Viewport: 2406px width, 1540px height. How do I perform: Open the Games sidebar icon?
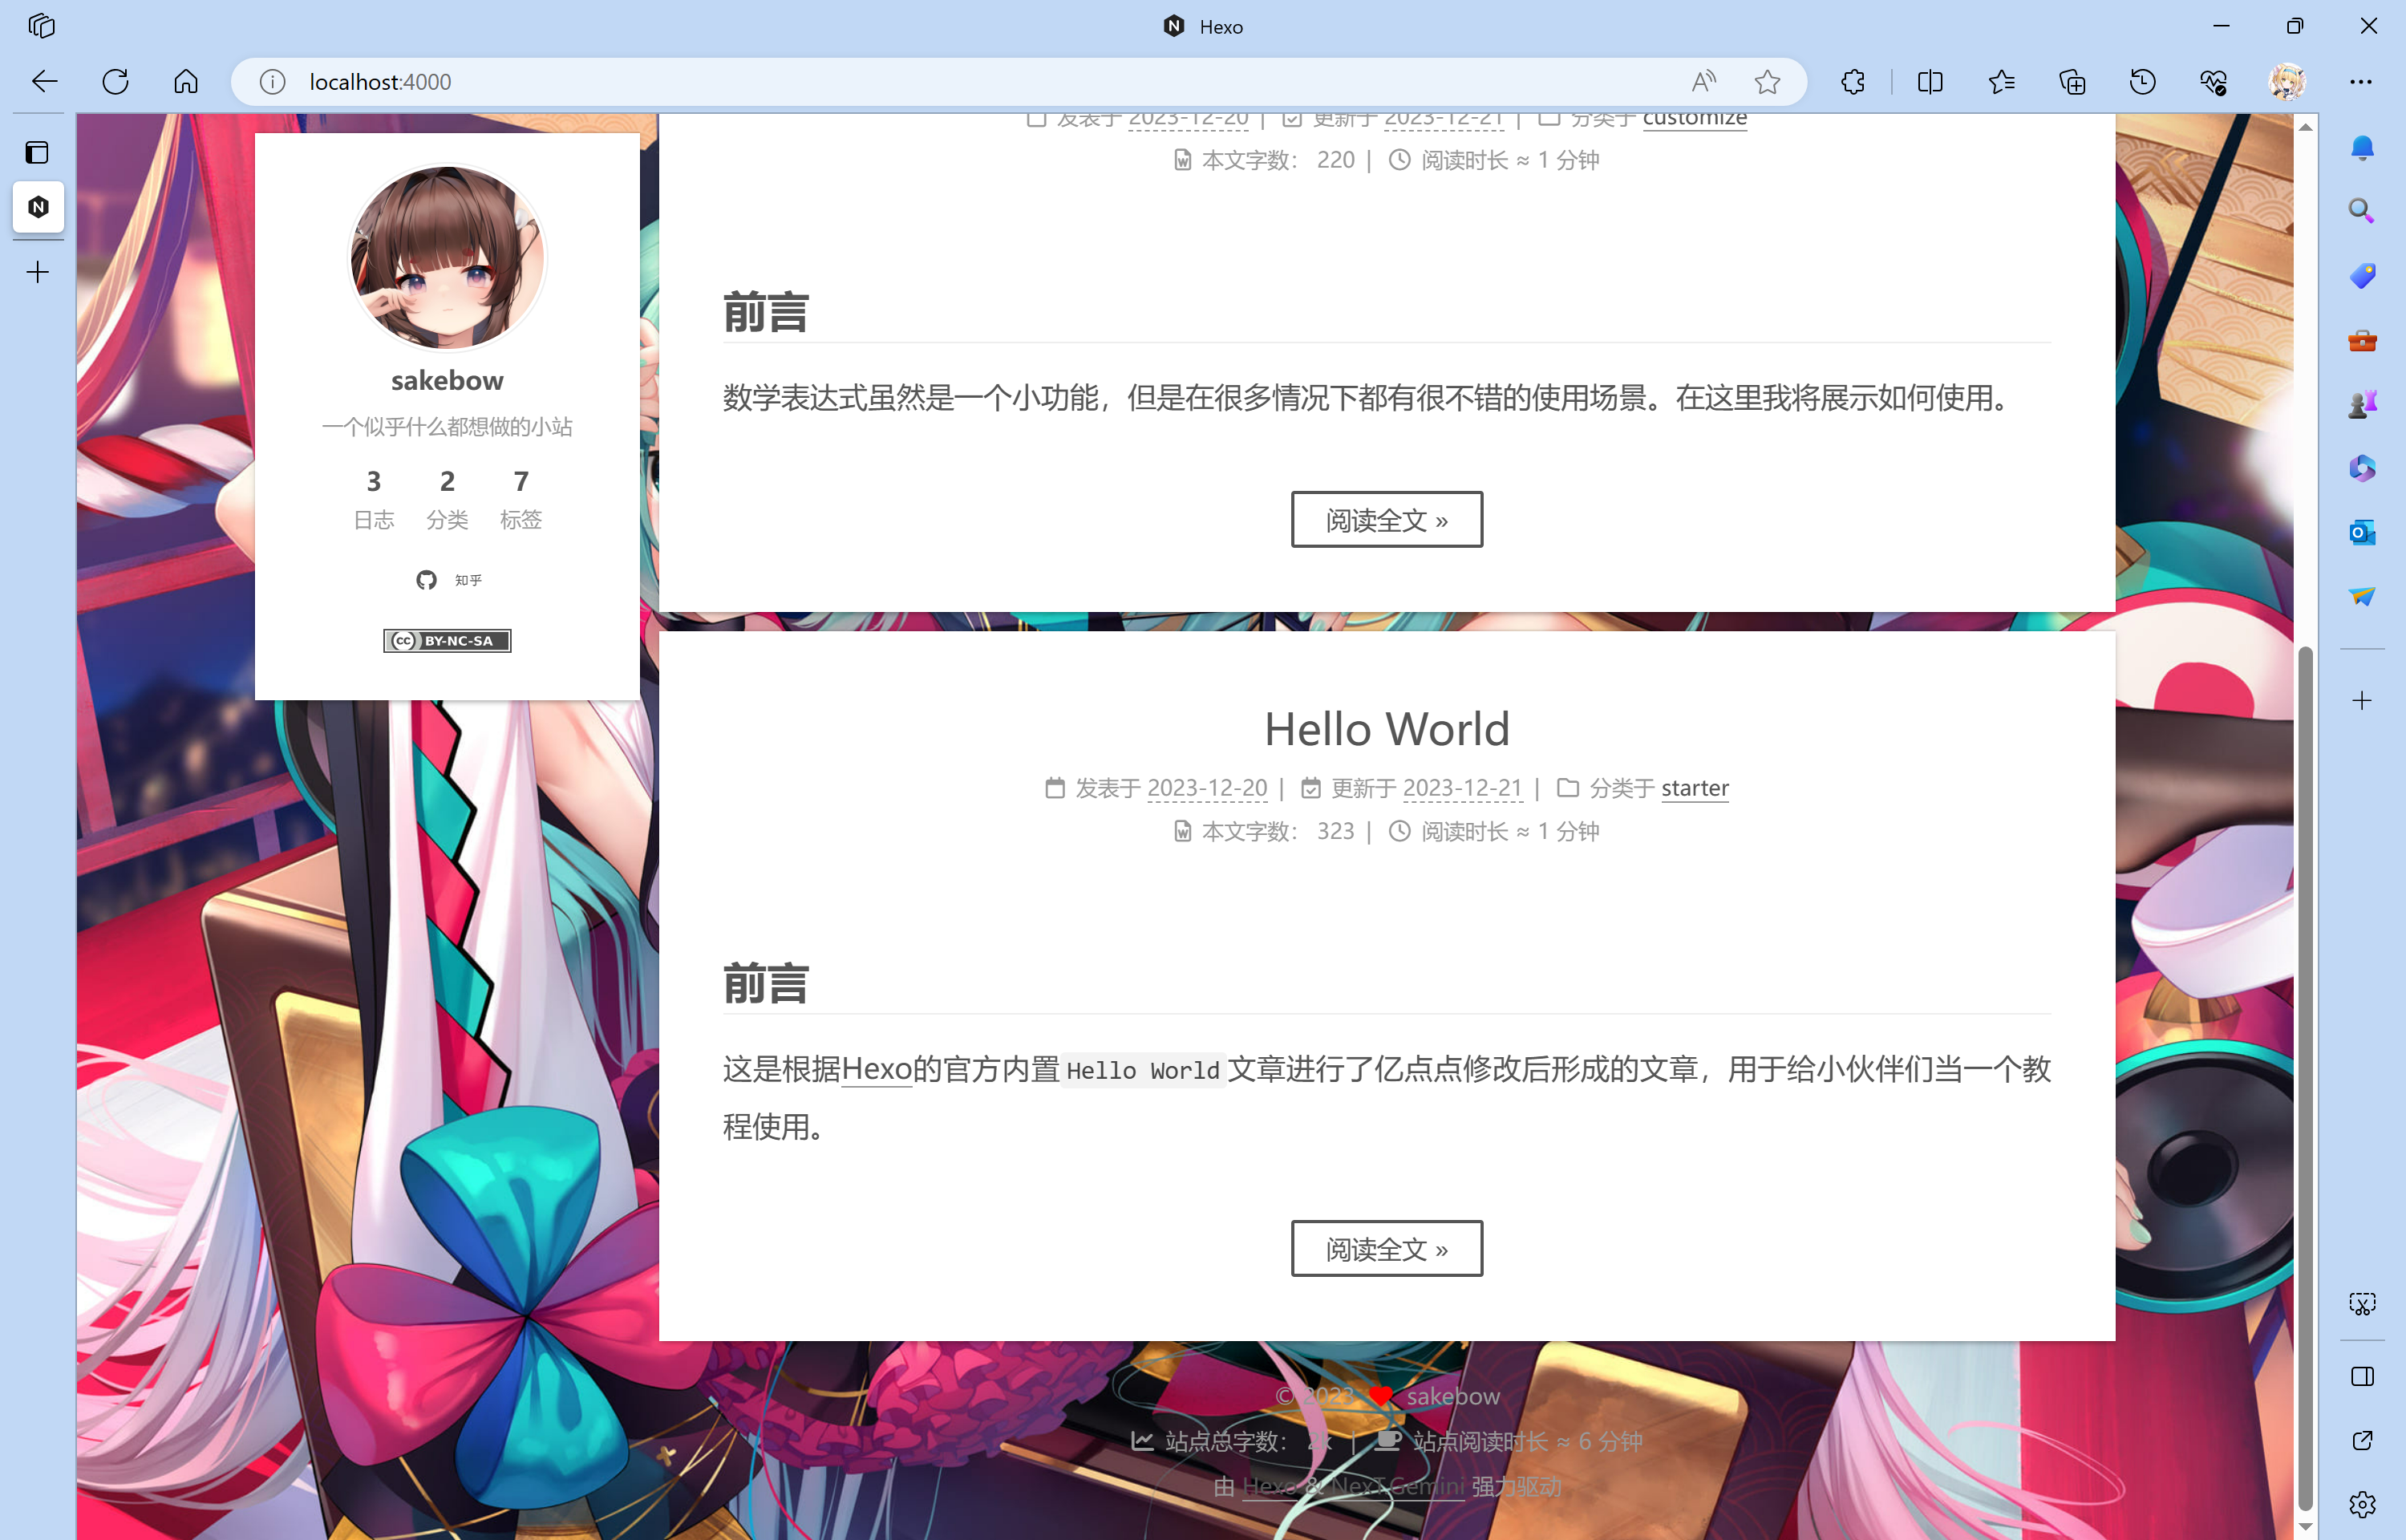pos(2362,403)
